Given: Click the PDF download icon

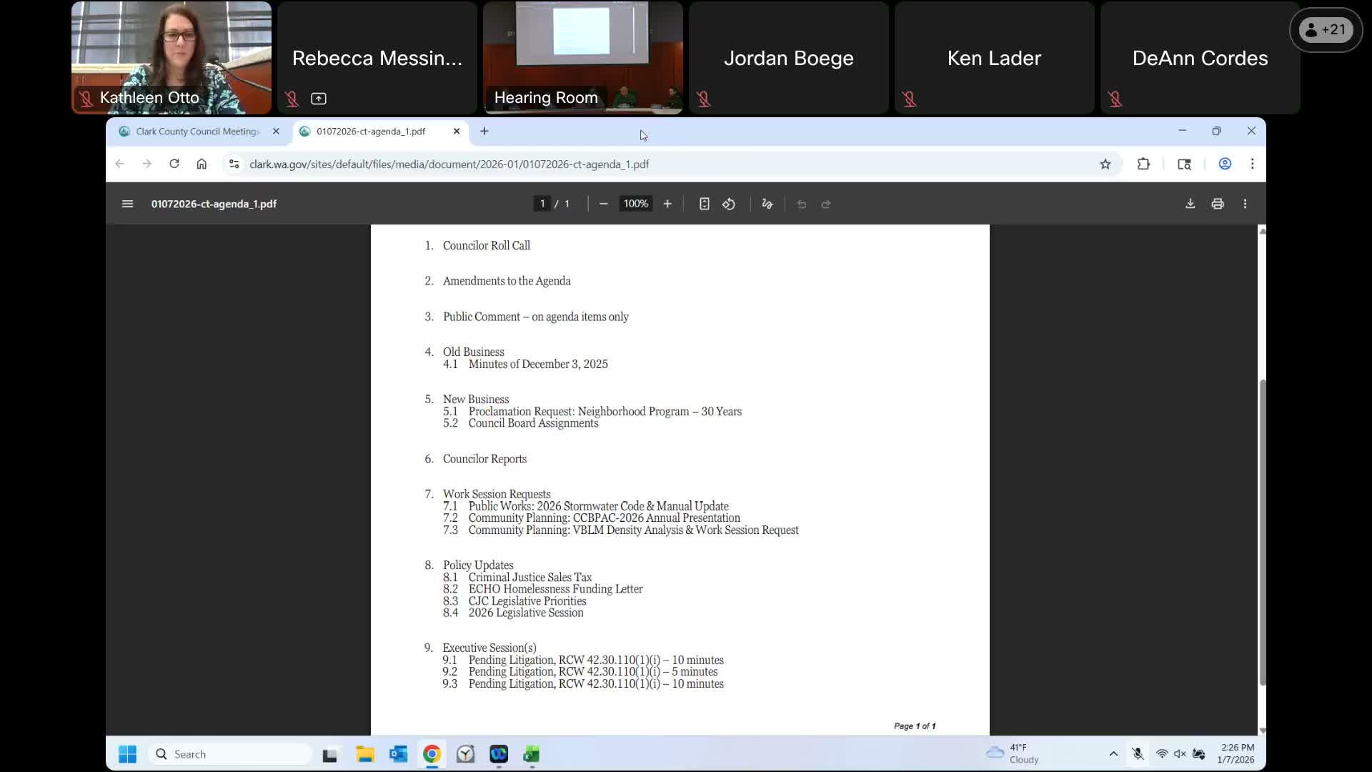Looking at the screenshot, I should coord(1190,204).
